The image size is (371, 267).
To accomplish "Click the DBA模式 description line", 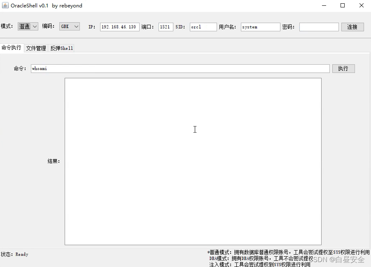I will 261,258.
